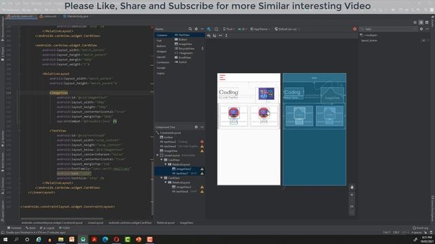Collapse the second RelativeLayout tree node
This screenshot has width=435, height=244.
(x=166, y=182)
